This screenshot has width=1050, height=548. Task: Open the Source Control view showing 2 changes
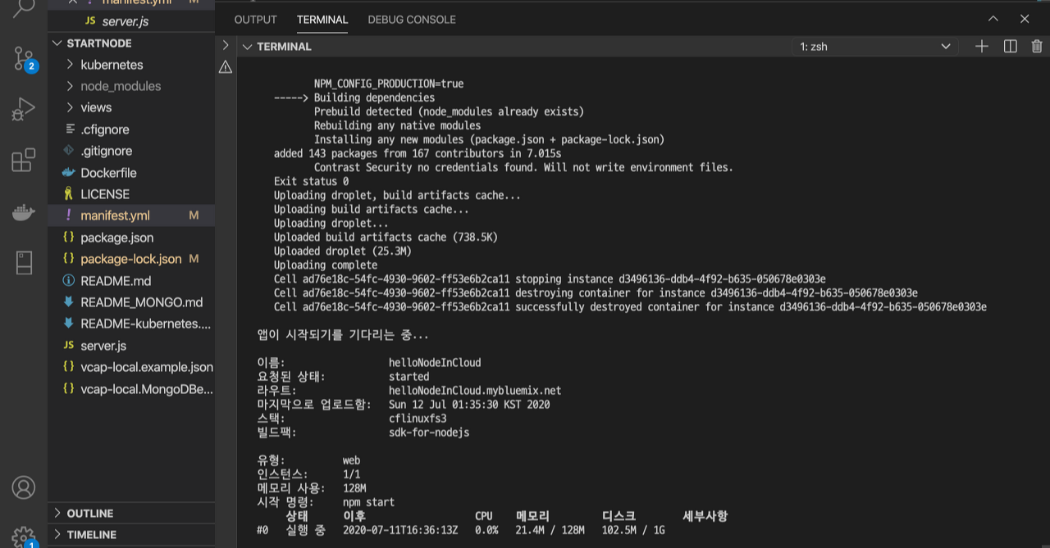[x=23, y=57]
